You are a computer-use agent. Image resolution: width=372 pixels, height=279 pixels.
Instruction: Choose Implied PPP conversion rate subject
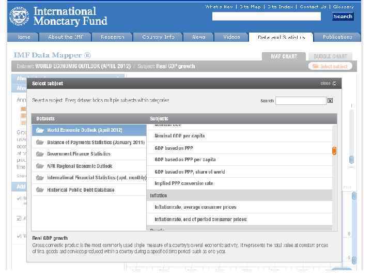[239, 183]
